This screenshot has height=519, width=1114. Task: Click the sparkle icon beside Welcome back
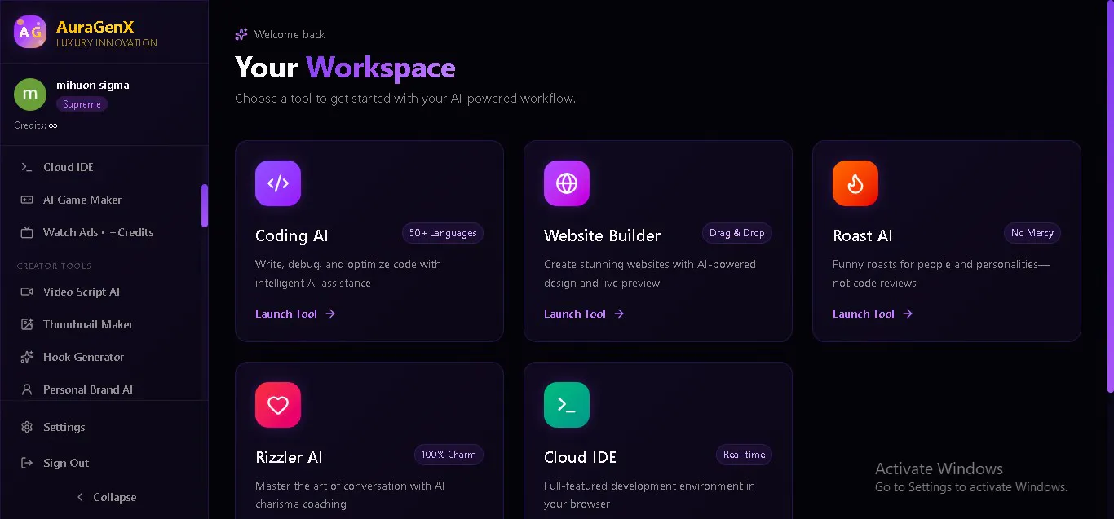pos(241,34)
